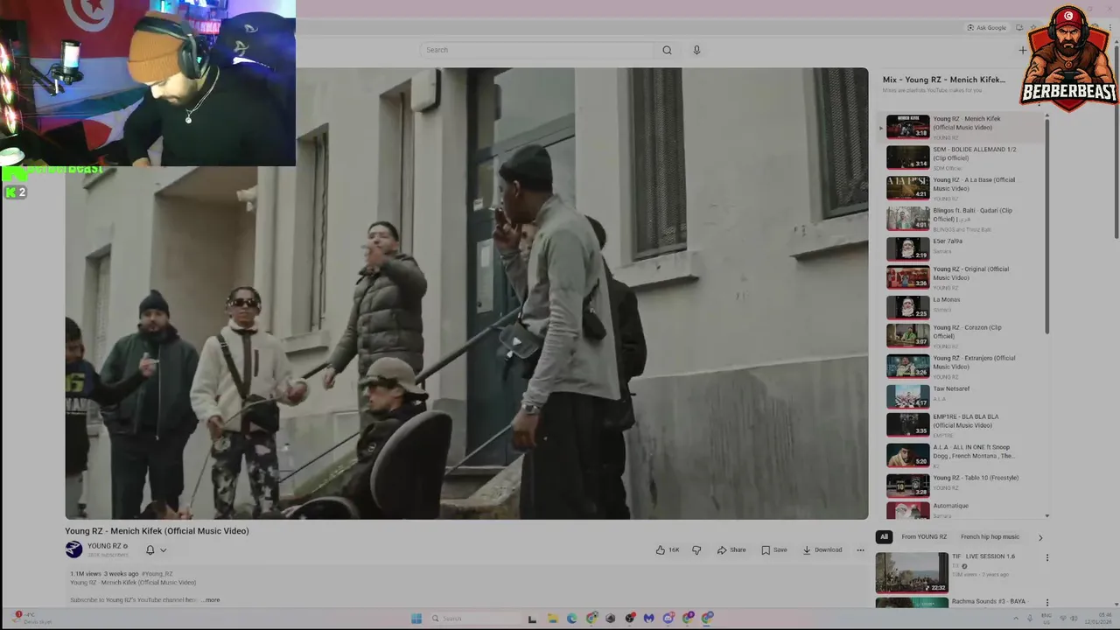
Task: Open Automatique by Samara in the mix
Action: click(x=962, y=510)
